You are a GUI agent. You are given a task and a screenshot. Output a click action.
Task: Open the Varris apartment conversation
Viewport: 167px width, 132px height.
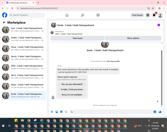pyautogui.click(x=23, y=77)
